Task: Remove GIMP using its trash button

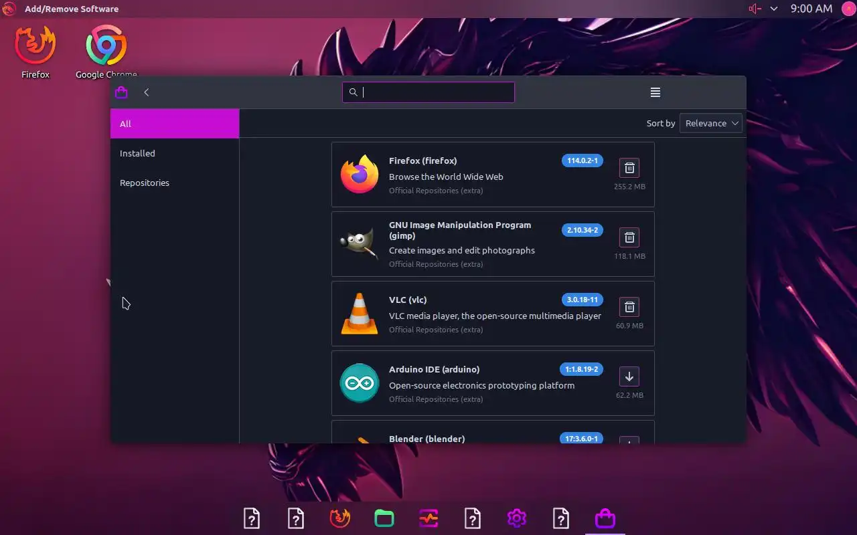Action: pyautogui.click(x=629, y=237)
